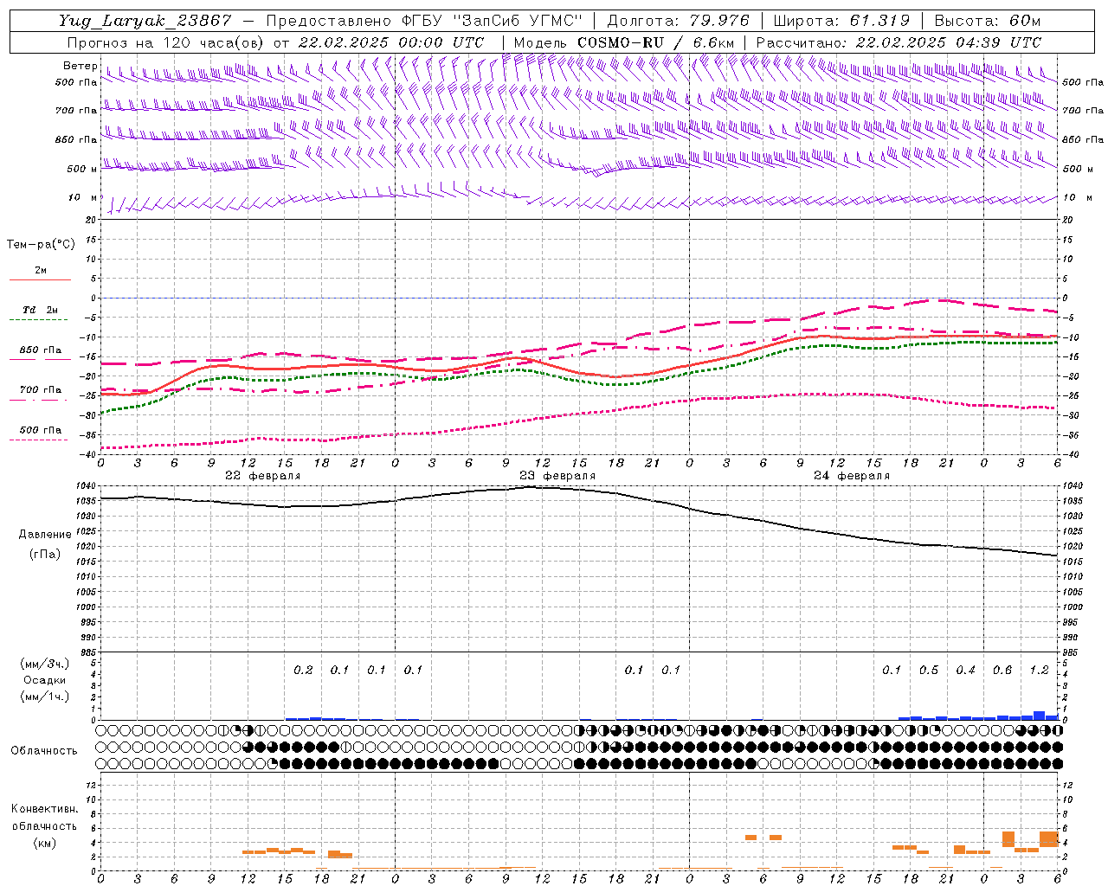Click the Облачность cloudiness panel label

pyautogui.click(x=44, y=750)
